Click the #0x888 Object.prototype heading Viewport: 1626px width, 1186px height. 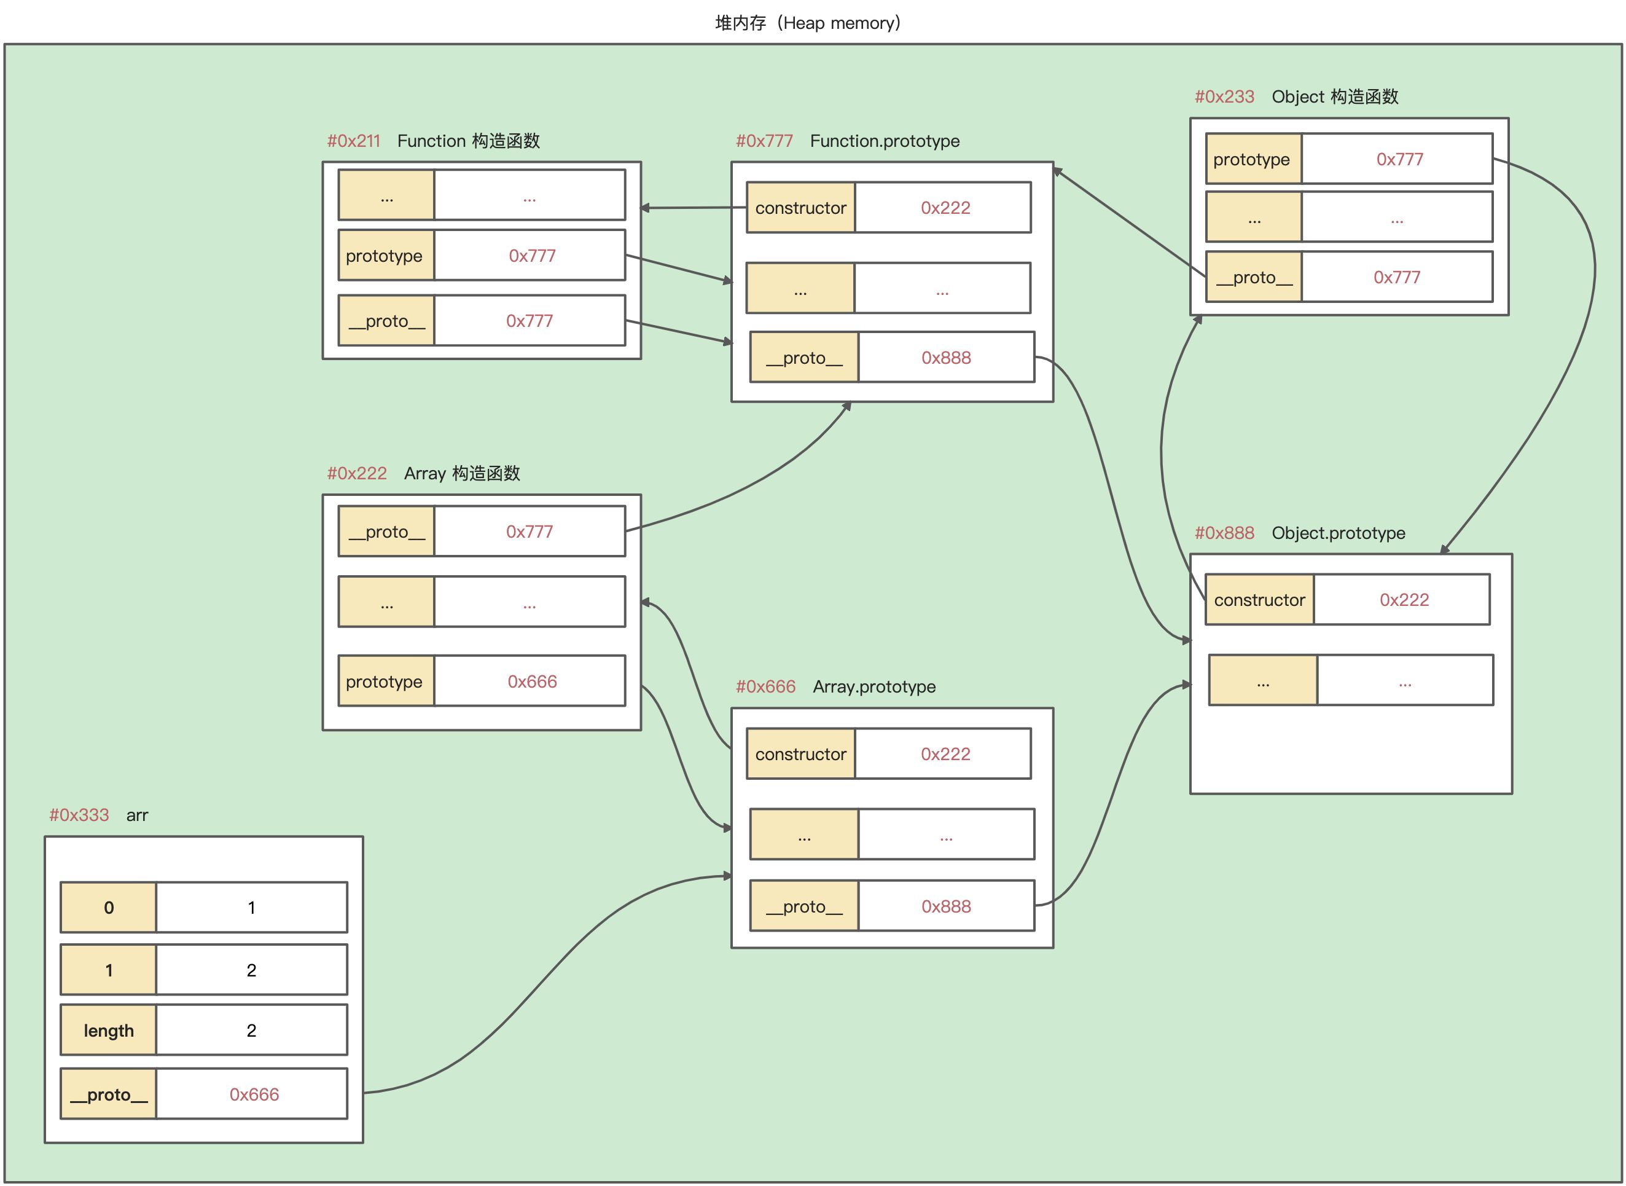coord(1299,533)
